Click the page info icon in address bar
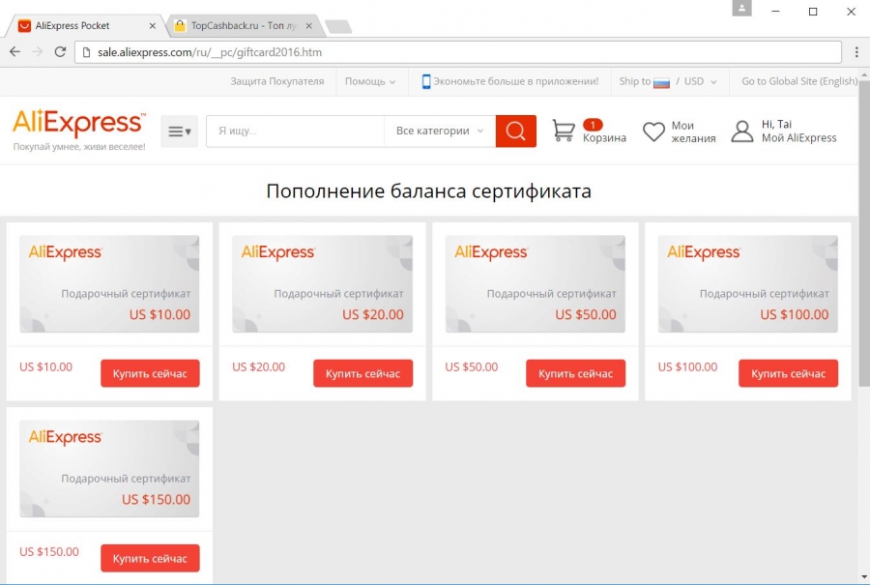870x585 pixels. 86,52
